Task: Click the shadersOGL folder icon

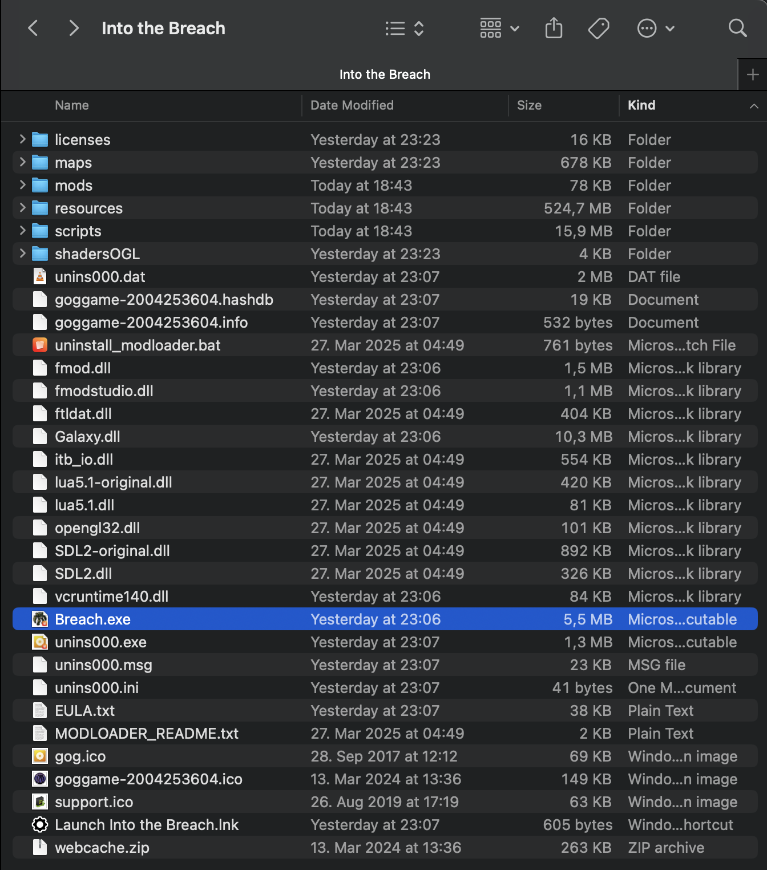Action: pos(40,253)
